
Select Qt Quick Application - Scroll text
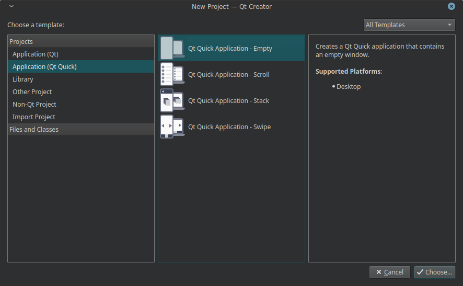(228, 74)
